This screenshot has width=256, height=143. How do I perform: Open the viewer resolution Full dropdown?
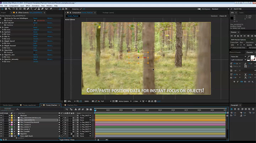pyautogui.click(x=106, y=101)
